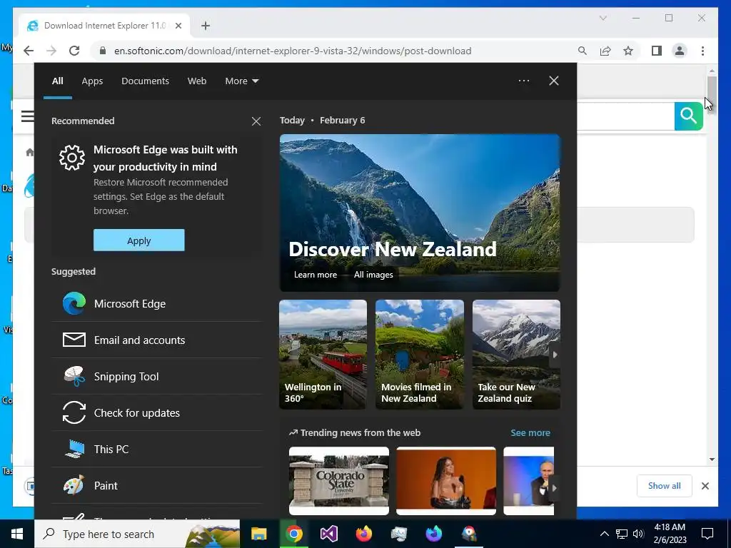Image resolution: width=731 pixels, height=548 pixels.
Task: Switch to Chrome in taskbar
Action: (x=293, y=534)
